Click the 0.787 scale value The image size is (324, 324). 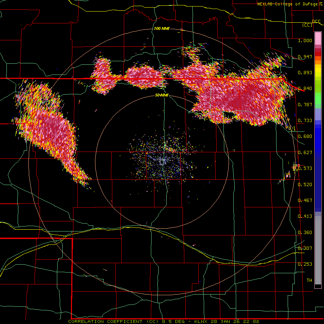coord(305,104)
